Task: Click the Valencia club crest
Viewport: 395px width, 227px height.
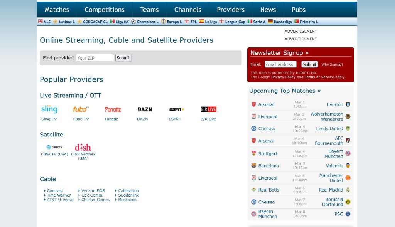Action: tap(348, 166)
